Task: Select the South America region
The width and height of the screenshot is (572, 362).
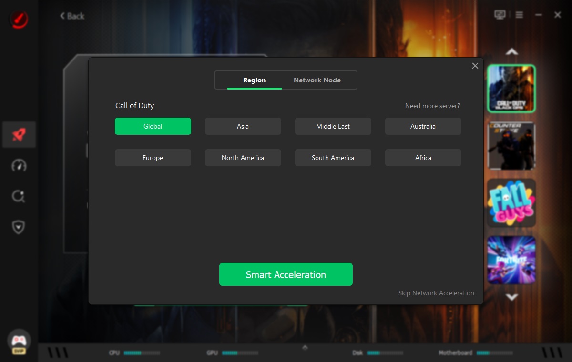Action: [x=333, y=158]
